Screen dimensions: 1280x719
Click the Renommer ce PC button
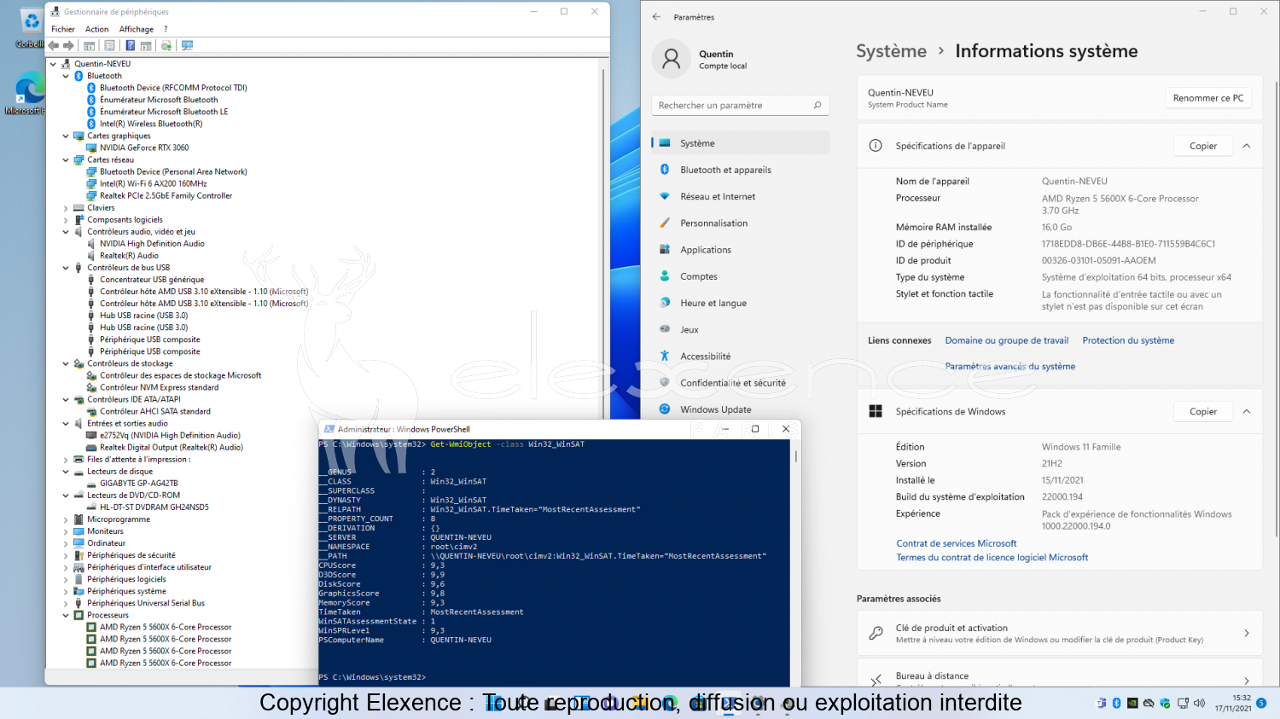(x=1207, y=98)
